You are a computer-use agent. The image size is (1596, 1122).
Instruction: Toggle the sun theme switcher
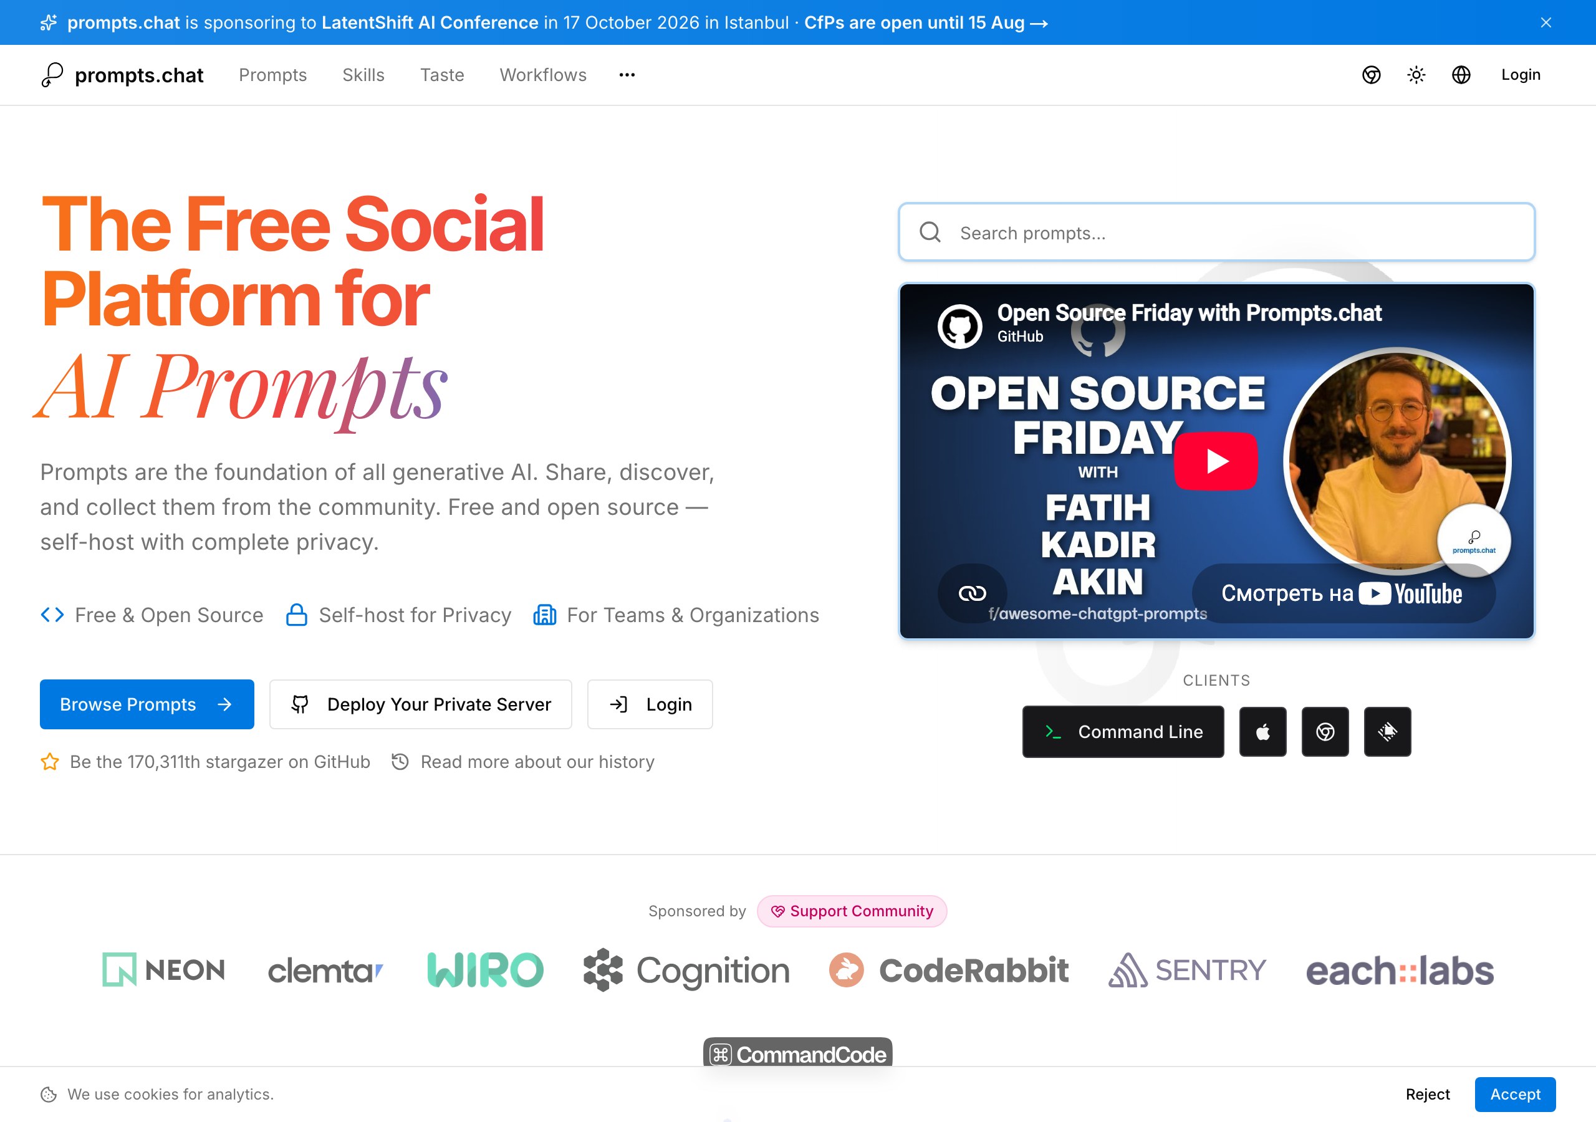pyautogui.click(x=1416, y=74)
